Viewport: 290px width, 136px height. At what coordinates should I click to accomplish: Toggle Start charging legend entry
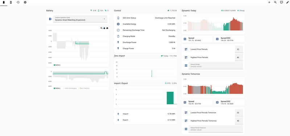pos(84,88)
